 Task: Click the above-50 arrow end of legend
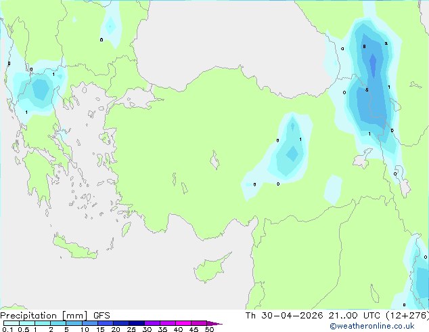tap(214, 323)
